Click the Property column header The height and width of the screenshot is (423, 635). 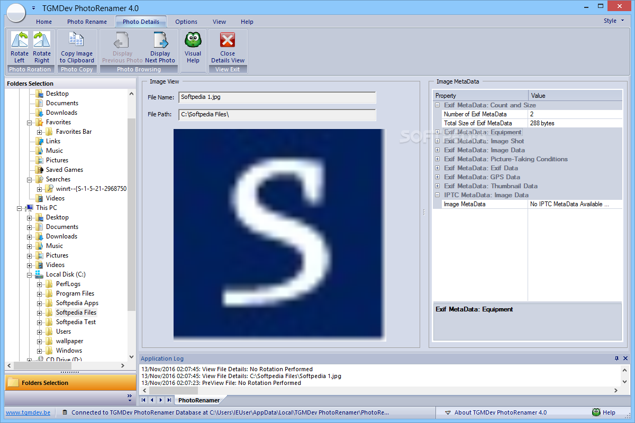click(480, 96)
